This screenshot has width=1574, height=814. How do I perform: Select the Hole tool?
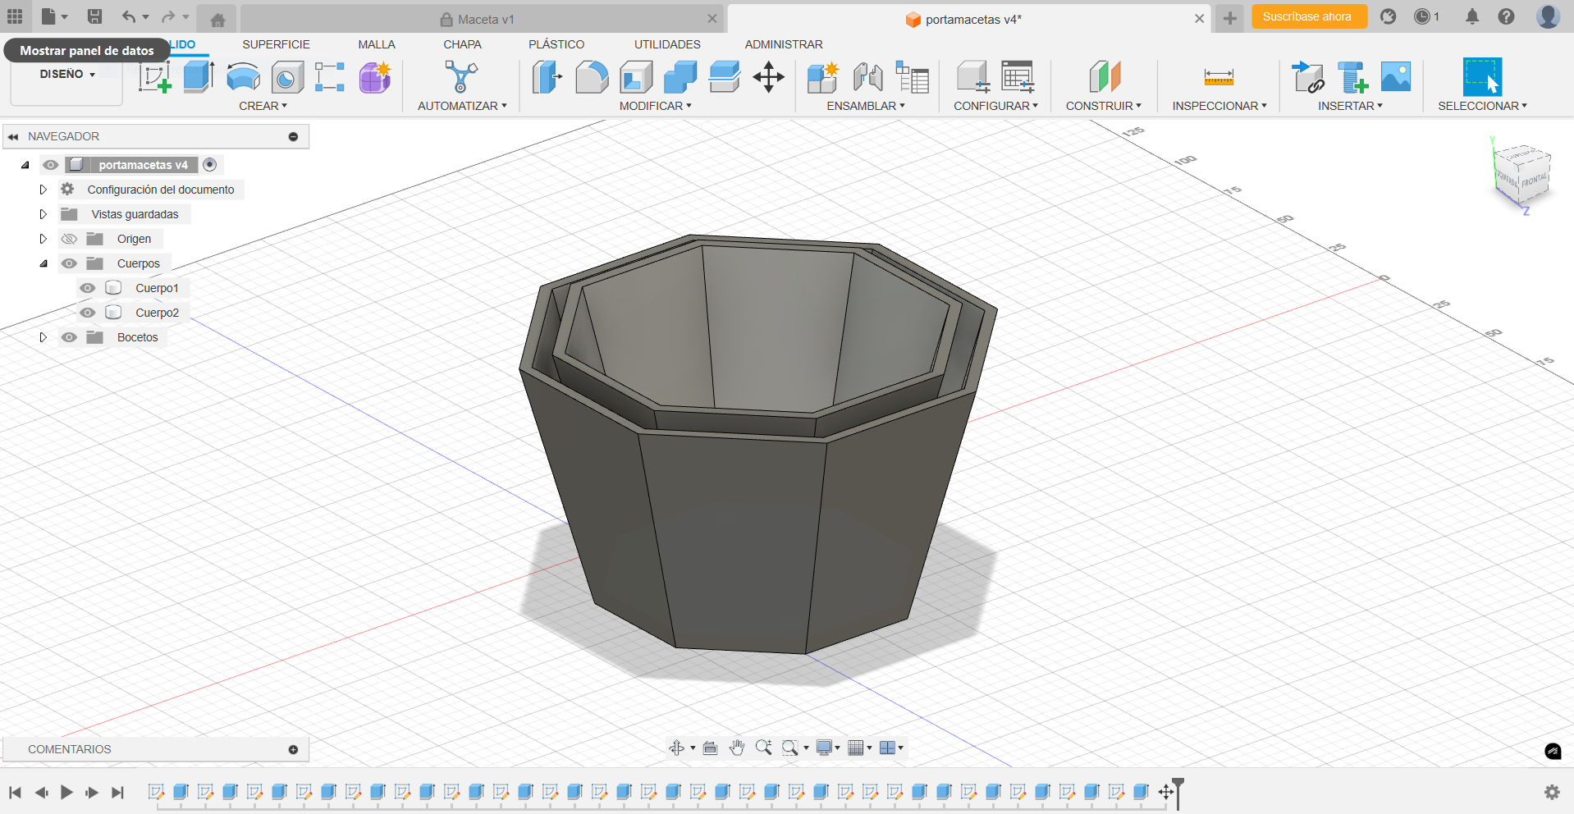[286, 78]
